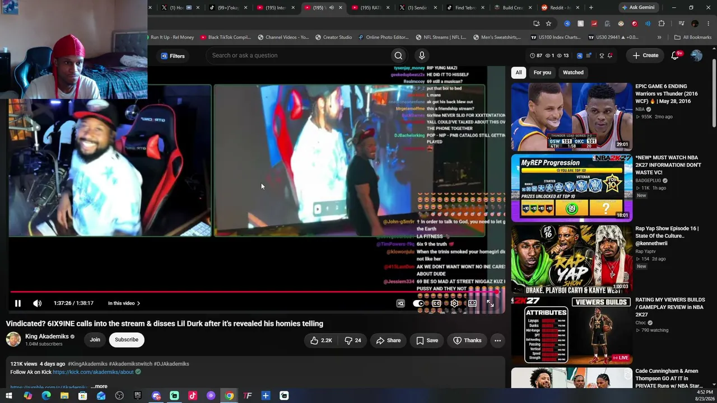
Task: Open the browser extensions puzzle icon
Action: coord(662,24)
